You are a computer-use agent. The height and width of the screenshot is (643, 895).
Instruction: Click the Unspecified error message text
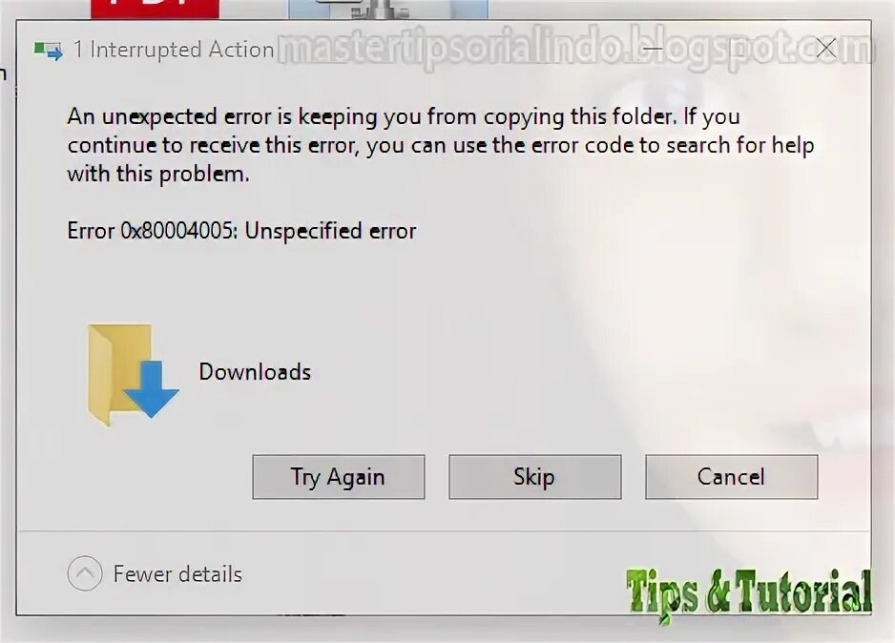coord(330,231)
